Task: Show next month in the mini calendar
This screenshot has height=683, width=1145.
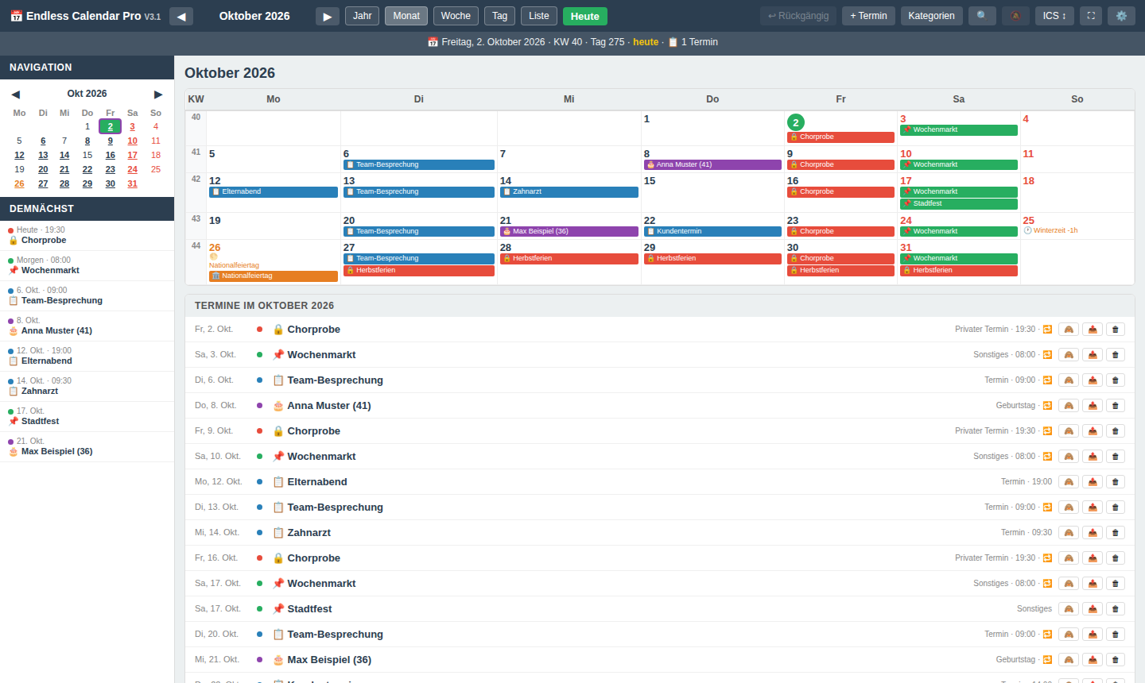Action: [158, 94]
